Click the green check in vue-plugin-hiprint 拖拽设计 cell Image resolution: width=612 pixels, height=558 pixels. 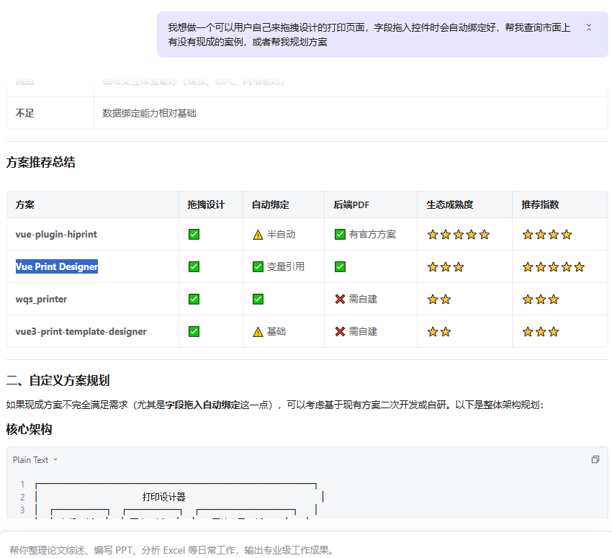[194, 235]
